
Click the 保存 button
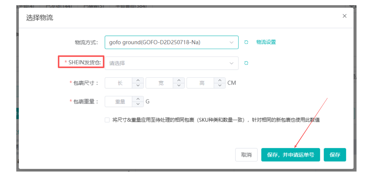point(335,154)
